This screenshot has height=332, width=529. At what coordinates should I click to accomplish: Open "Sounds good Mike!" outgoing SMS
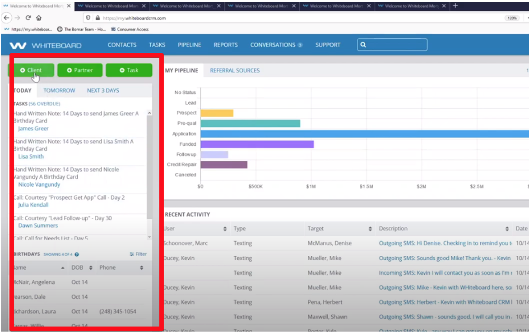(445, 258)
